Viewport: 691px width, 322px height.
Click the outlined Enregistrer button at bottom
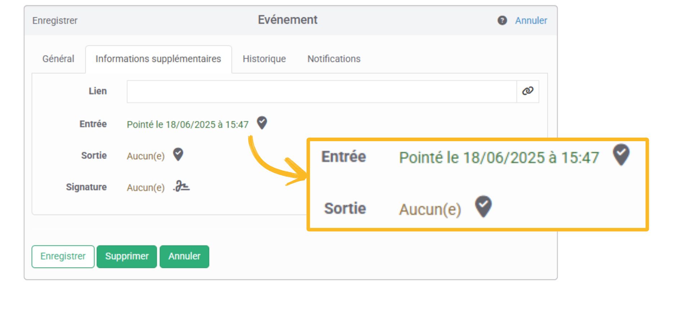[x=63, y=256]
